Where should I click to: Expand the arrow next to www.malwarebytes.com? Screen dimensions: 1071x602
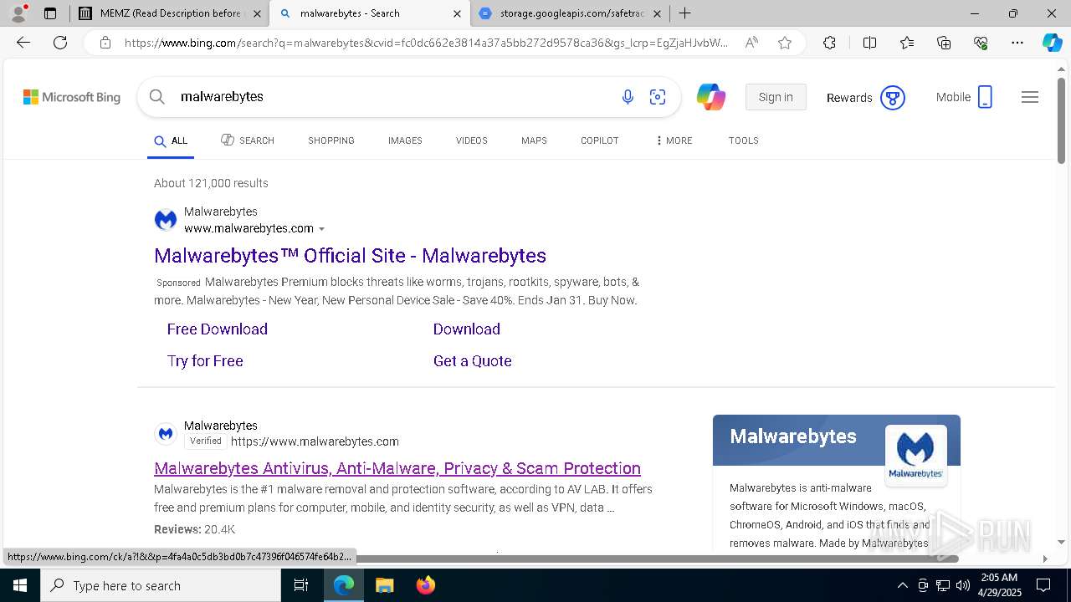321,229
